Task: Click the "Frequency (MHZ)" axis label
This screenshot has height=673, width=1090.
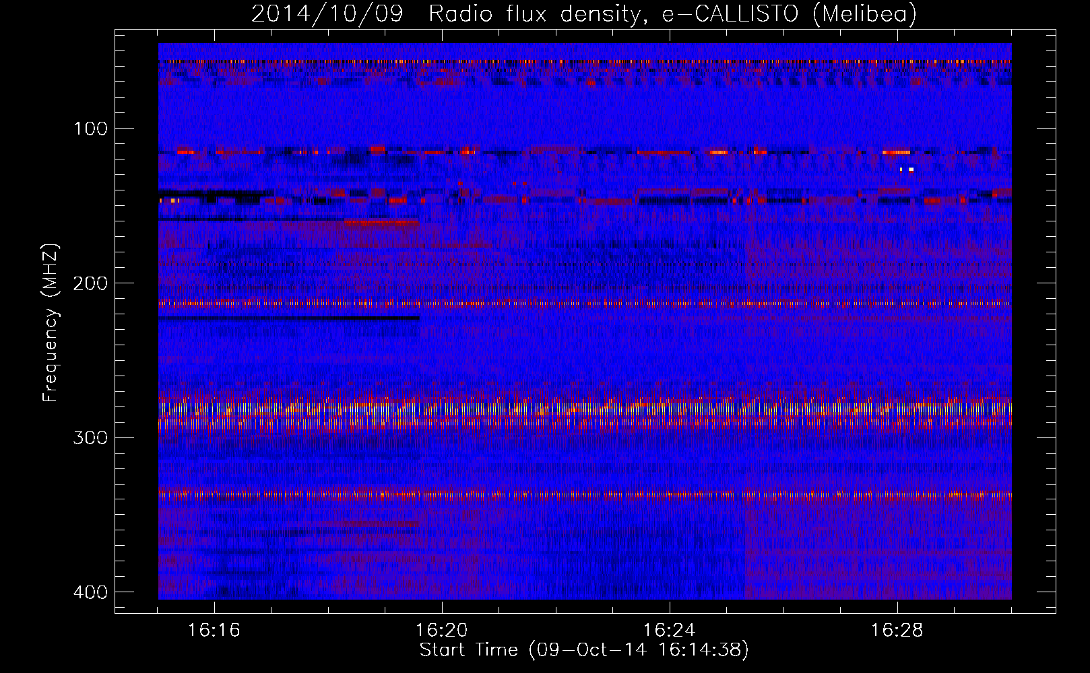Action: 51,323
